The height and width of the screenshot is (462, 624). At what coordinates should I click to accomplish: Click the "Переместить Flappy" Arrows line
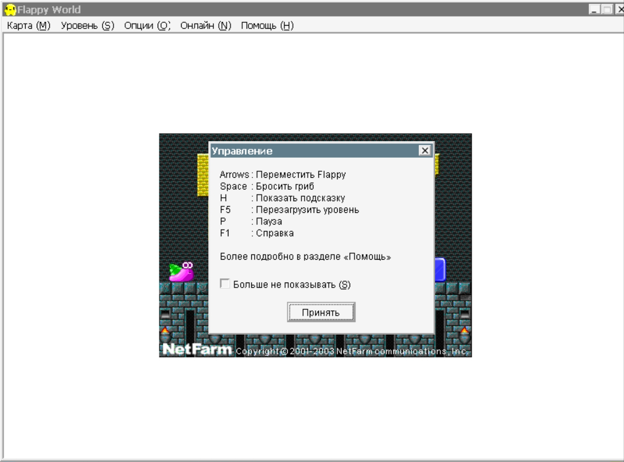(283, 175)
